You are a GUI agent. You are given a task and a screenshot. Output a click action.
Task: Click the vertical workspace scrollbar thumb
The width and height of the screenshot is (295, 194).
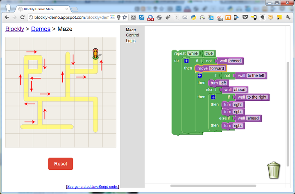coord(288,114)
